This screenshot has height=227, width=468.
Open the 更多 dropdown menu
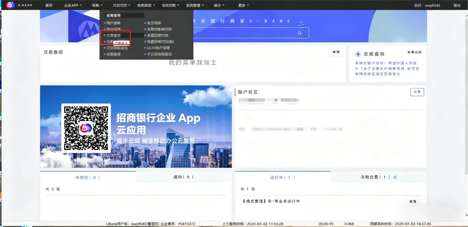pyautogui.click(x=244, y=5)
